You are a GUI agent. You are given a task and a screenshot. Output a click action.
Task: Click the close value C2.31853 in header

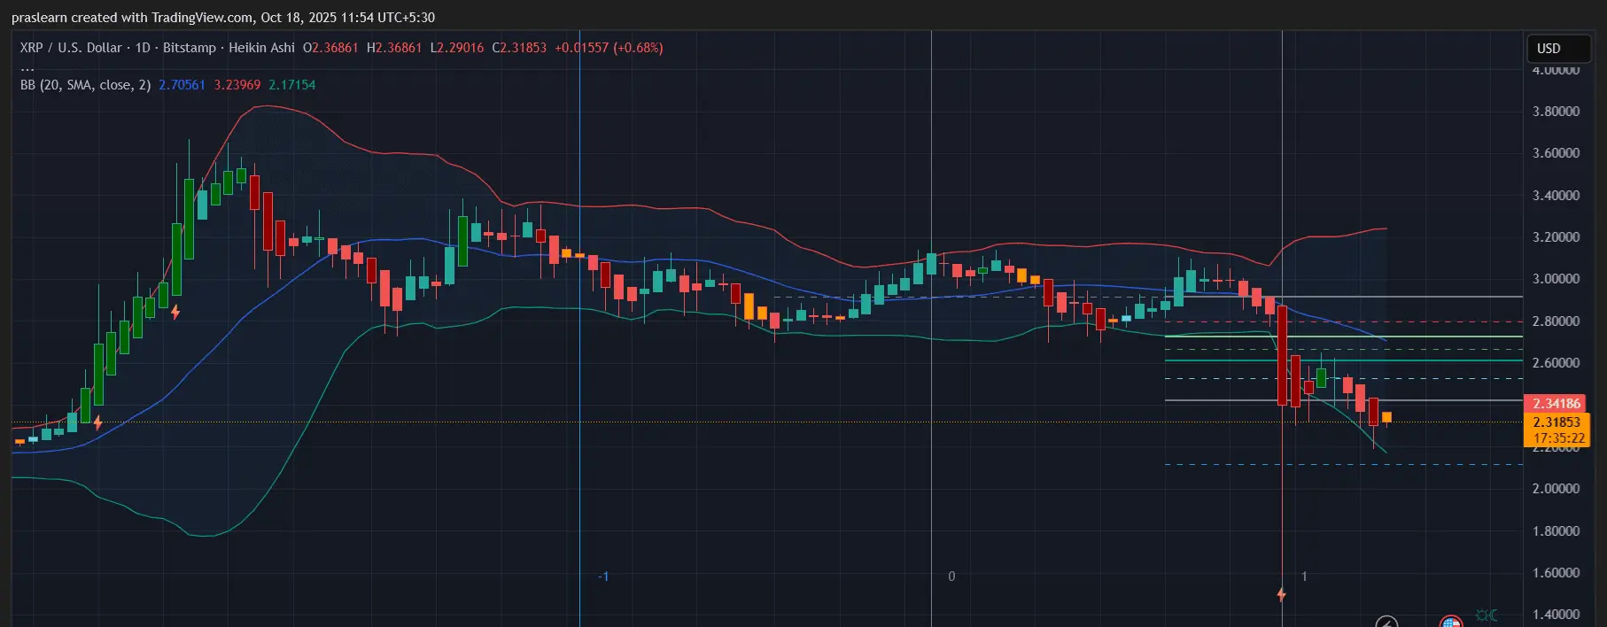(519, 48)
